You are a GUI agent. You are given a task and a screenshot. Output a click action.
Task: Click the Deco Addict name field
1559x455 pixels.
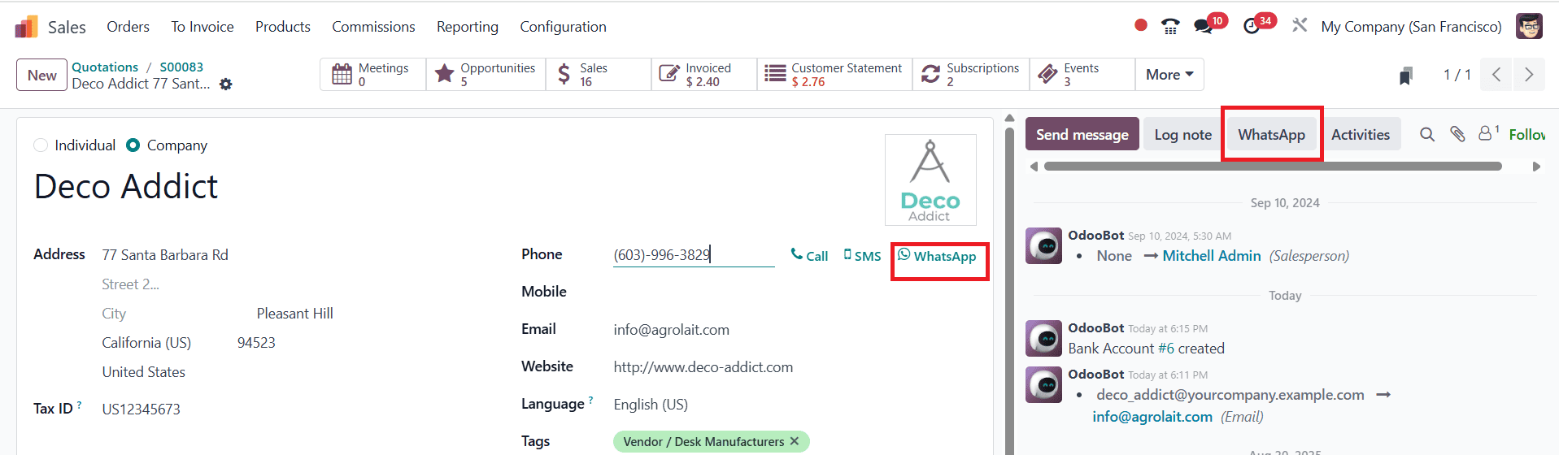(126, 187)
